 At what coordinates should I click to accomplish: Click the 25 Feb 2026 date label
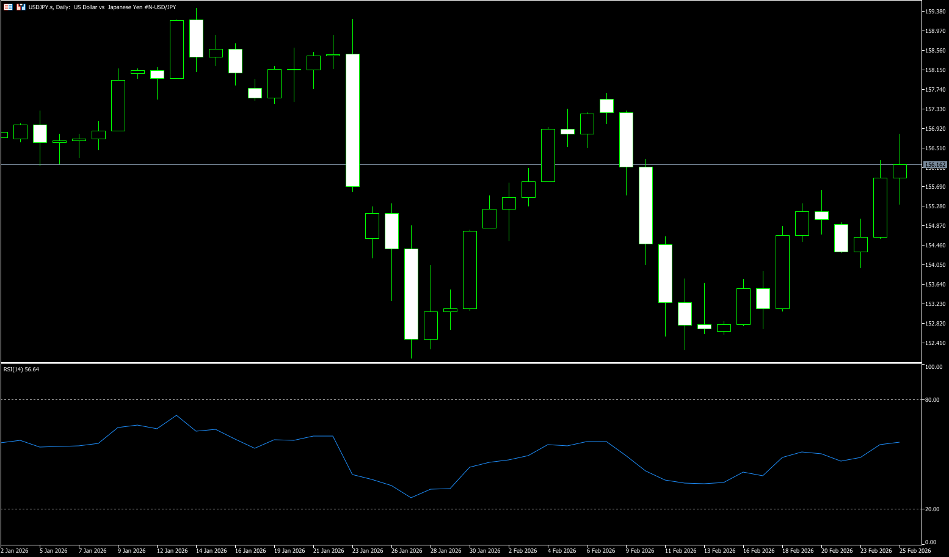point(915,551)
